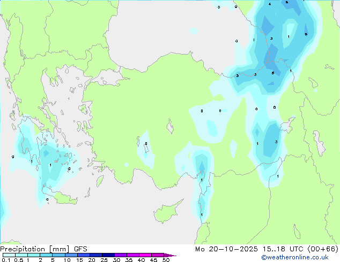
Task: Choose the 20–25 mm legend color swatch
Action: pyautogui.click(x=96, y=255)
